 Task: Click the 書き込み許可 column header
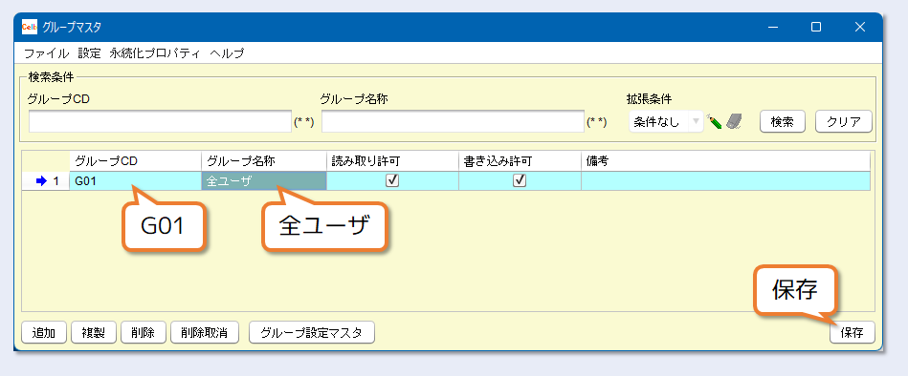(x=520, y=161)
